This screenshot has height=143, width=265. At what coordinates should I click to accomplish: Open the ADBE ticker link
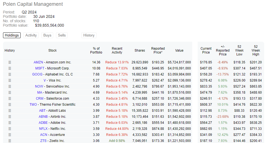tap(43, 123)
